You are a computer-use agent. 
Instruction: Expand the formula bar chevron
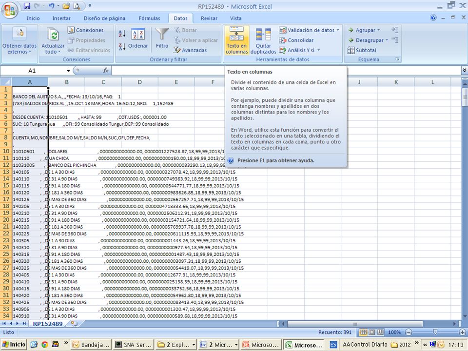coord(465,70)
